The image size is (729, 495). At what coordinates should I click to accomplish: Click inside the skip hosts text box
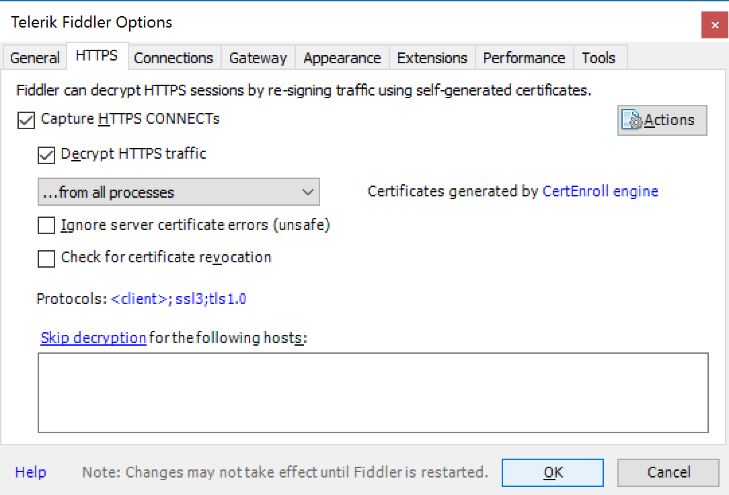(373, 392)
